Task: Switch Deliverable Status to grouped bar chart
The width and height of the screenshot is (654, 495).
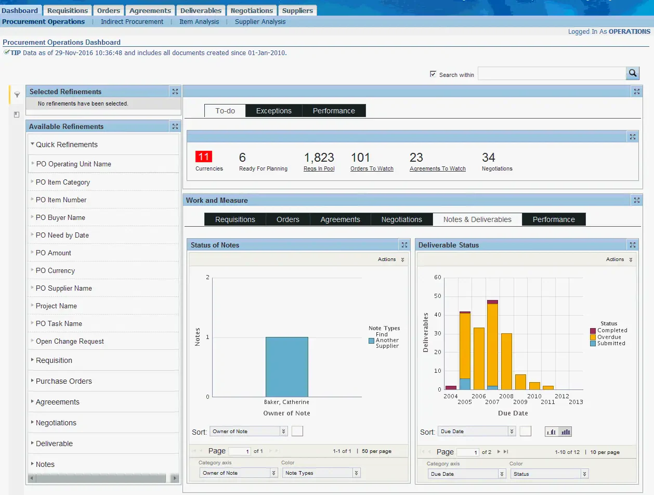Action: pyautogui.click(x=552, y=432)
